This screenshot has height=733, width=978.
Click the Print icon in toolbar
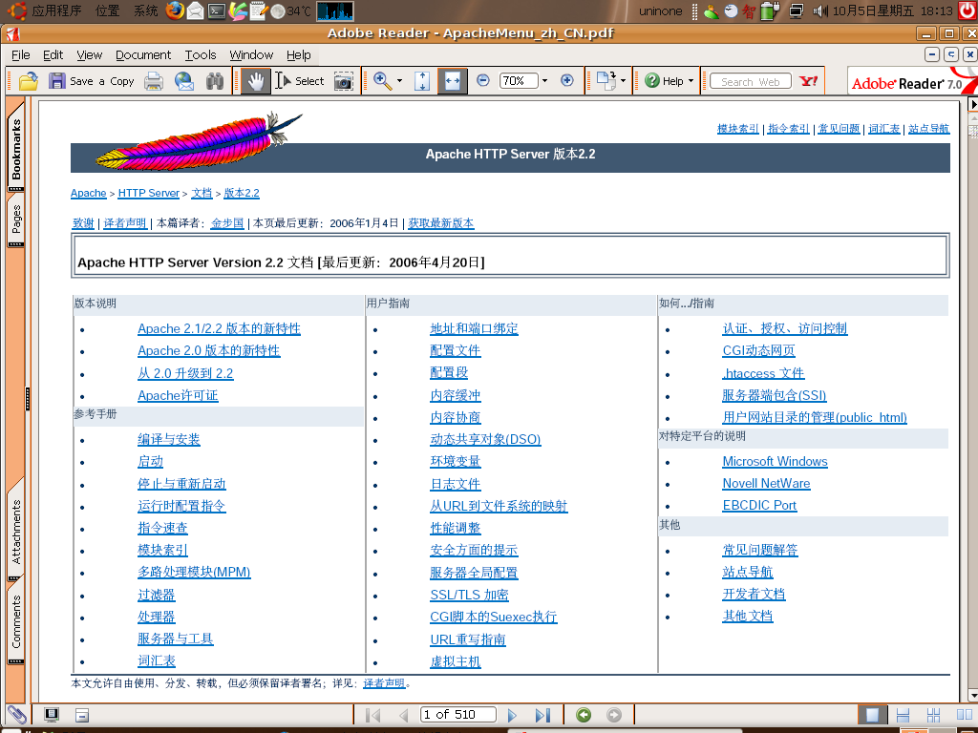[154, 81]
